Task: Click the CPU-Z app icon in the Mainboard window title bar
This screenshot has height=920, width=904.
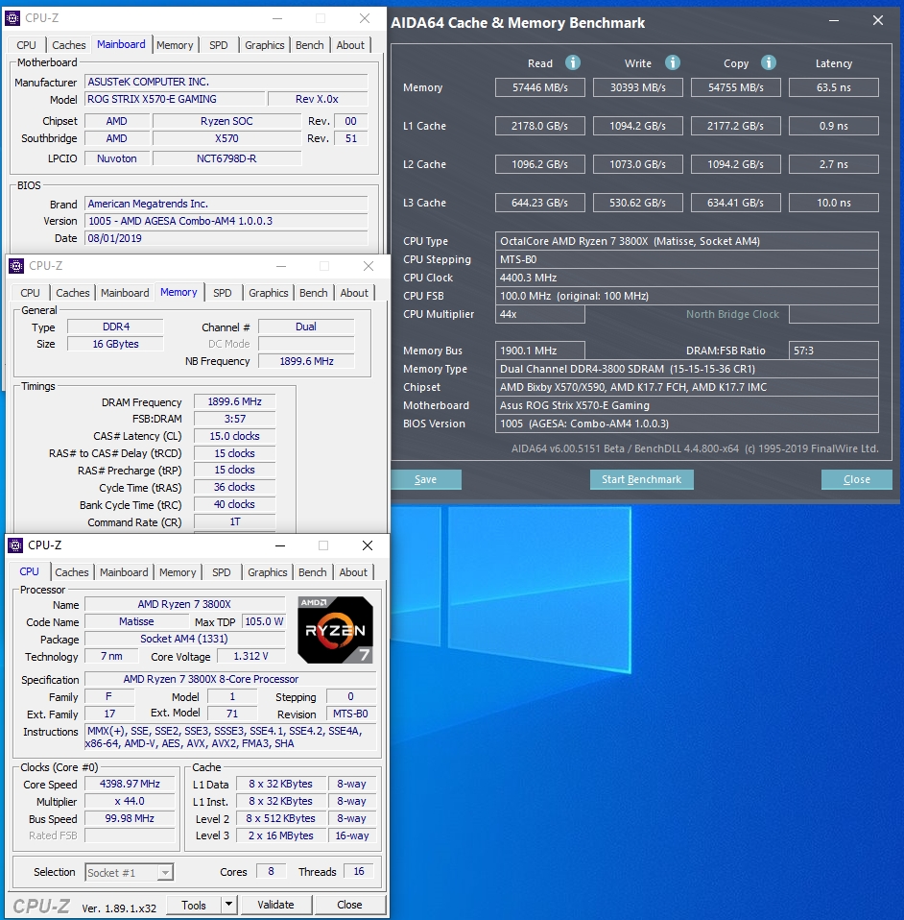Action: (x=12, y=18)
